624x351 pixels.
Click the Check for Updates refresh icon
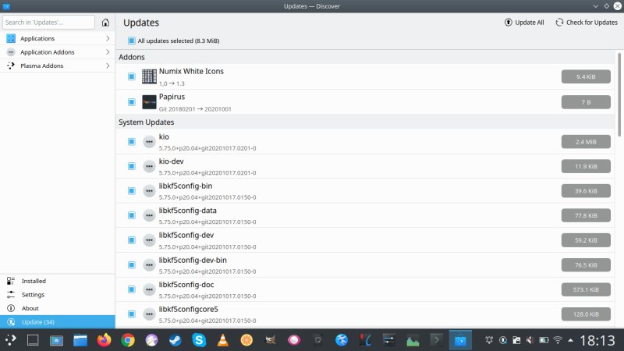pyautogui.click(x=559, y=23)
